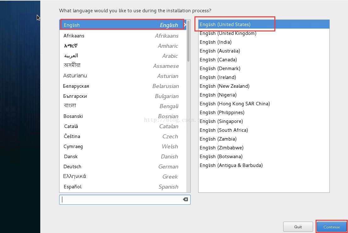
Task: Choose English (Antigua & Barbuda) locale
Action: [x=264, y=165]
